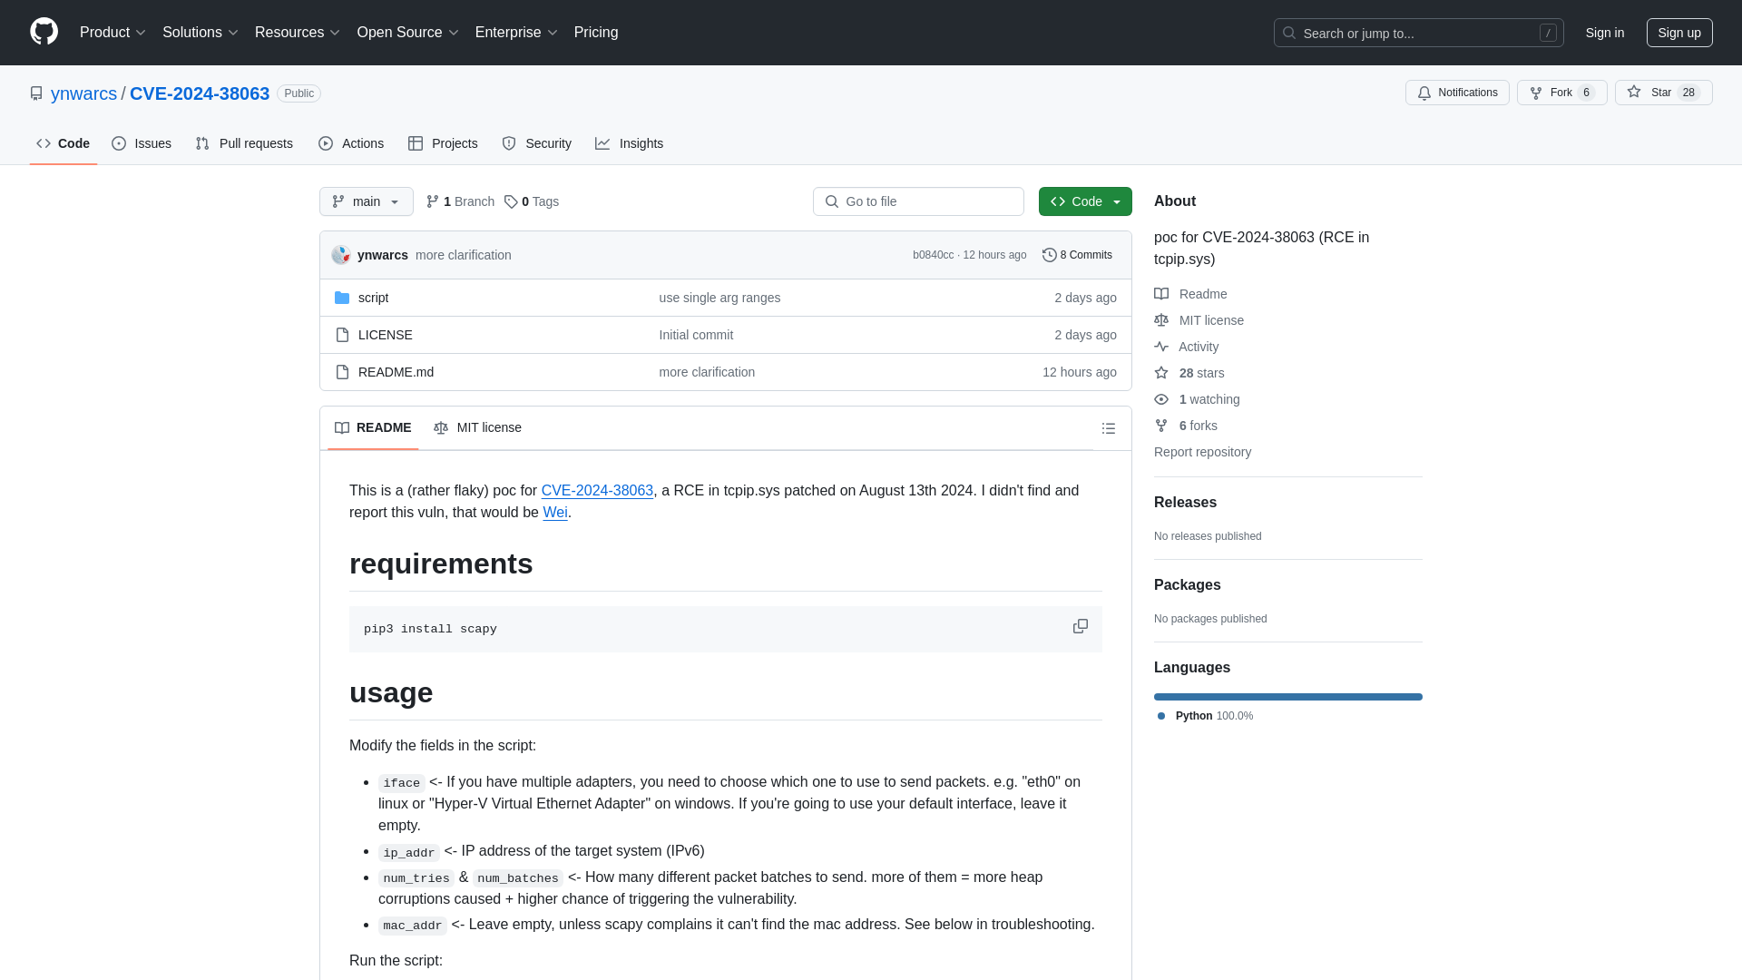
Task: Expand the Solutions menu
Action: [201, 32]
